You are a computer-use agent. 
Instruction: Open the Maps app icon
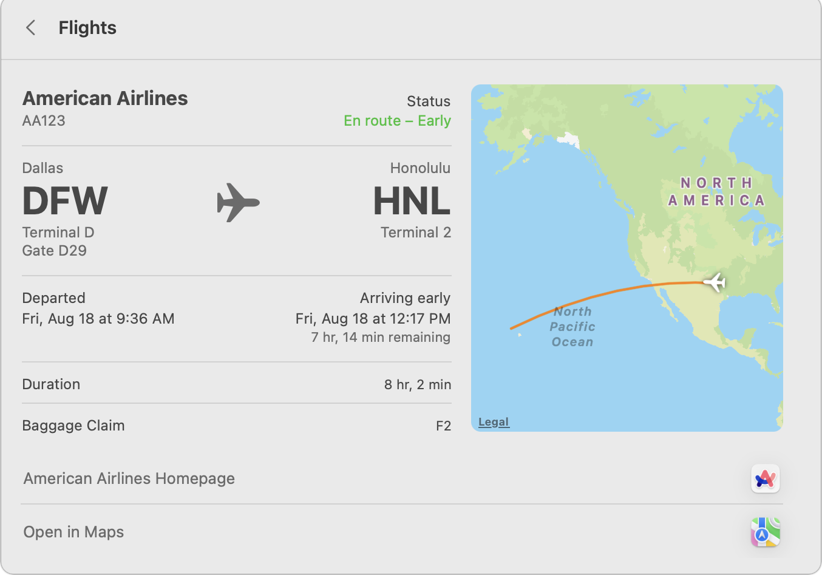click(x=765, y=532)
